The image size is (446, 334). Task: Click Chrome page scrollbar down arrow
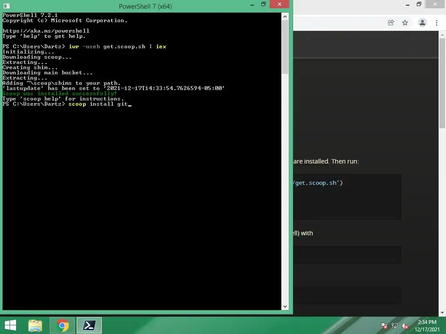pos(442,313)
